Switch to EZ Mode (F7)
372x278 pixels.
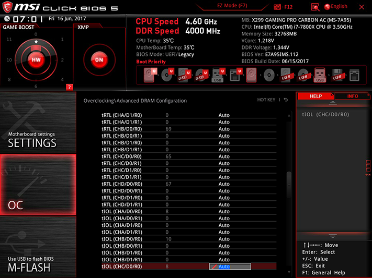[x=232, y=6]
